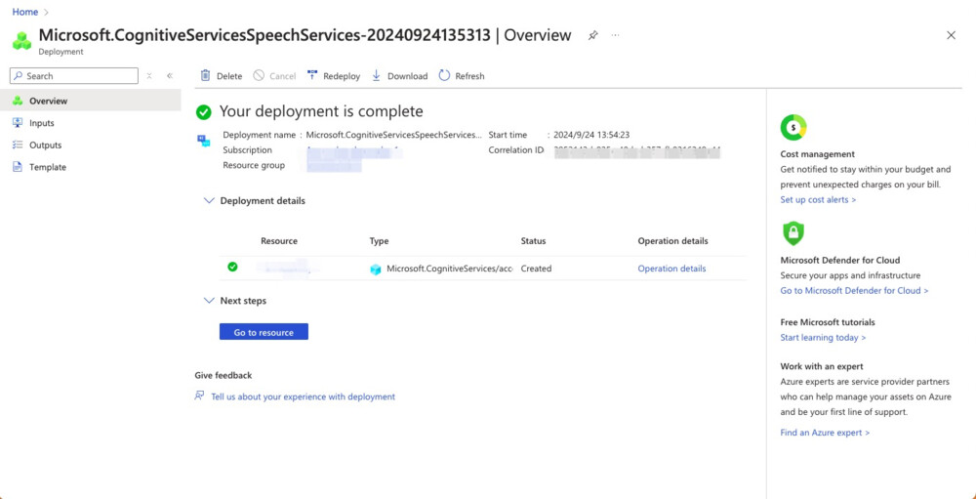Image resolution: width=976 pixels, height=499 pixels.
Task: Click the Work with an expert heading
Action: click(822, 366)
